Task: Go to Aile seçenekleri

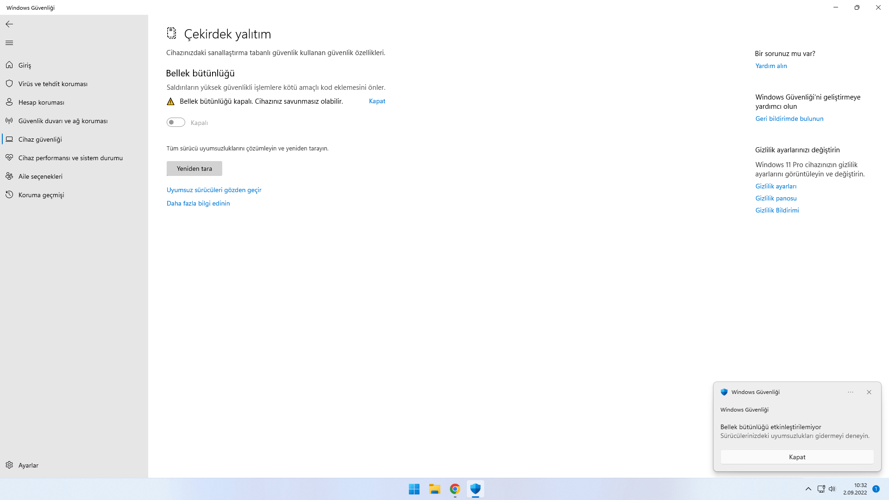Action: (74, 176)
